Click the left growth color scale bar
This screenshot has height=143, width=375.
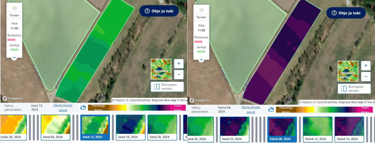click(137, 108)
